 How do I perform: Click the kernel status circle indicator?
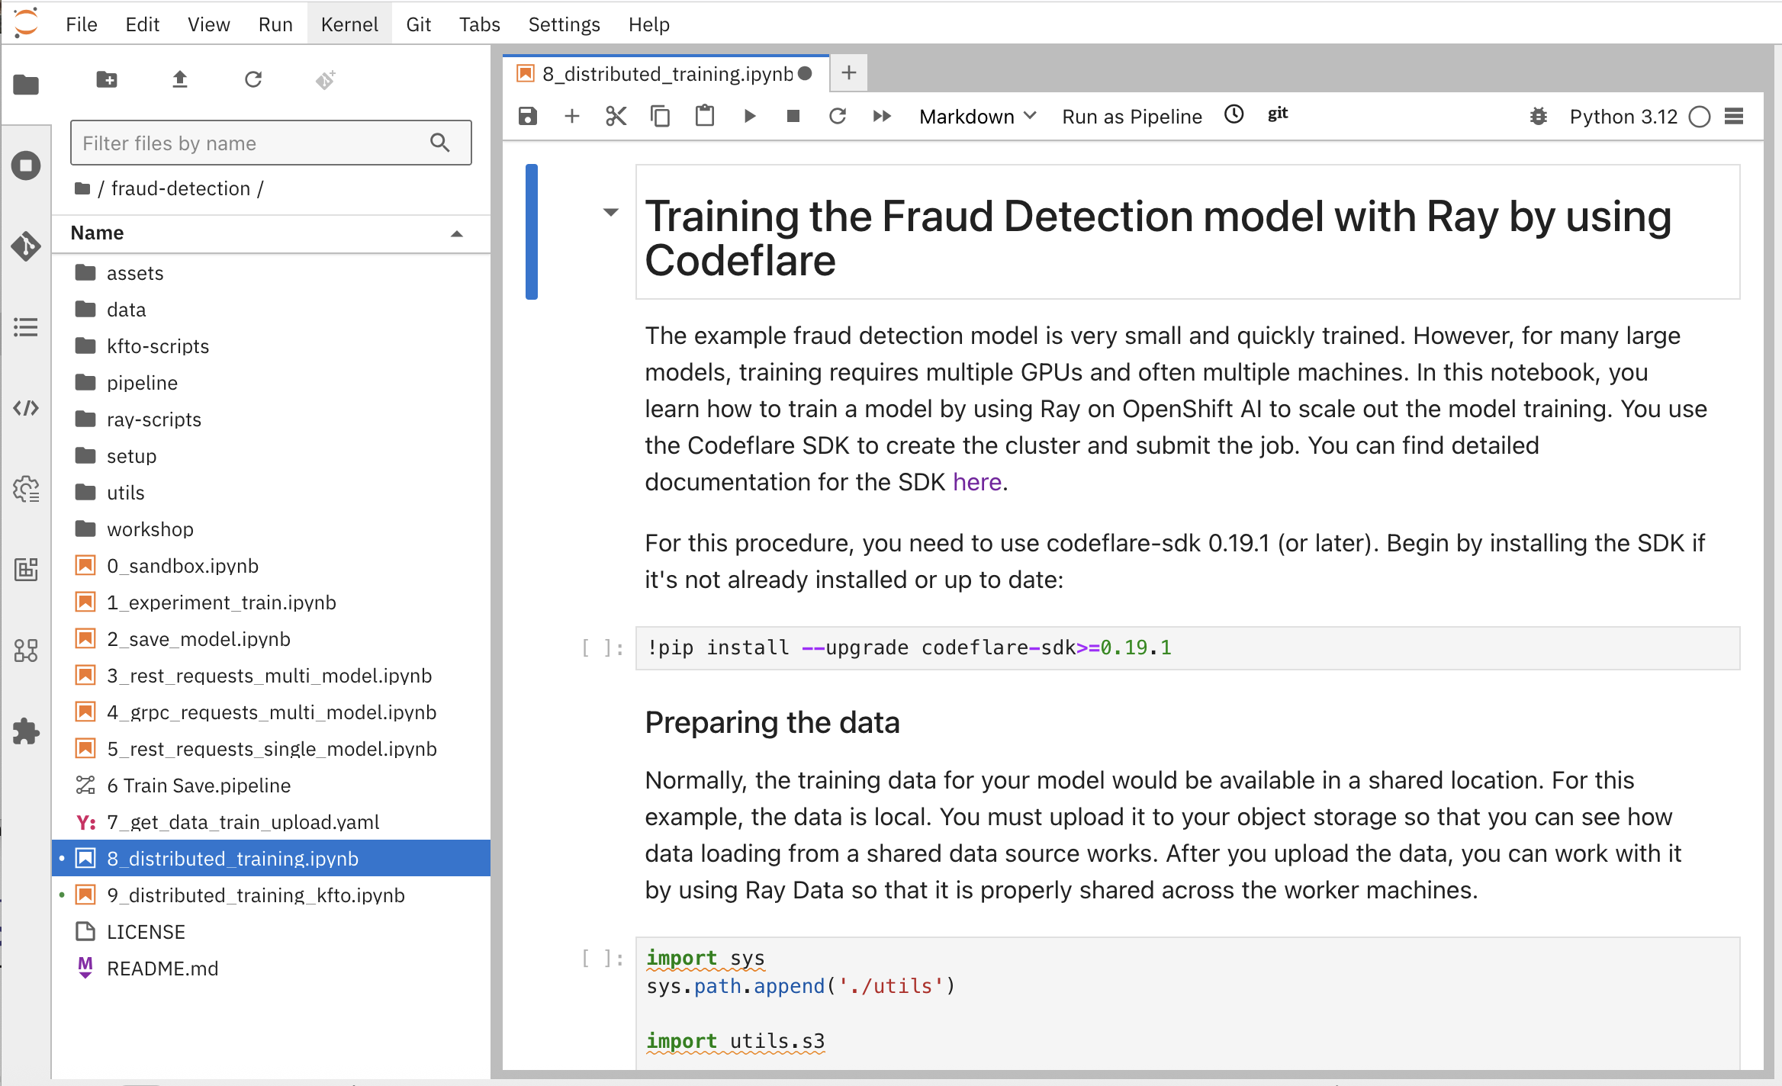coord(1700,117)
